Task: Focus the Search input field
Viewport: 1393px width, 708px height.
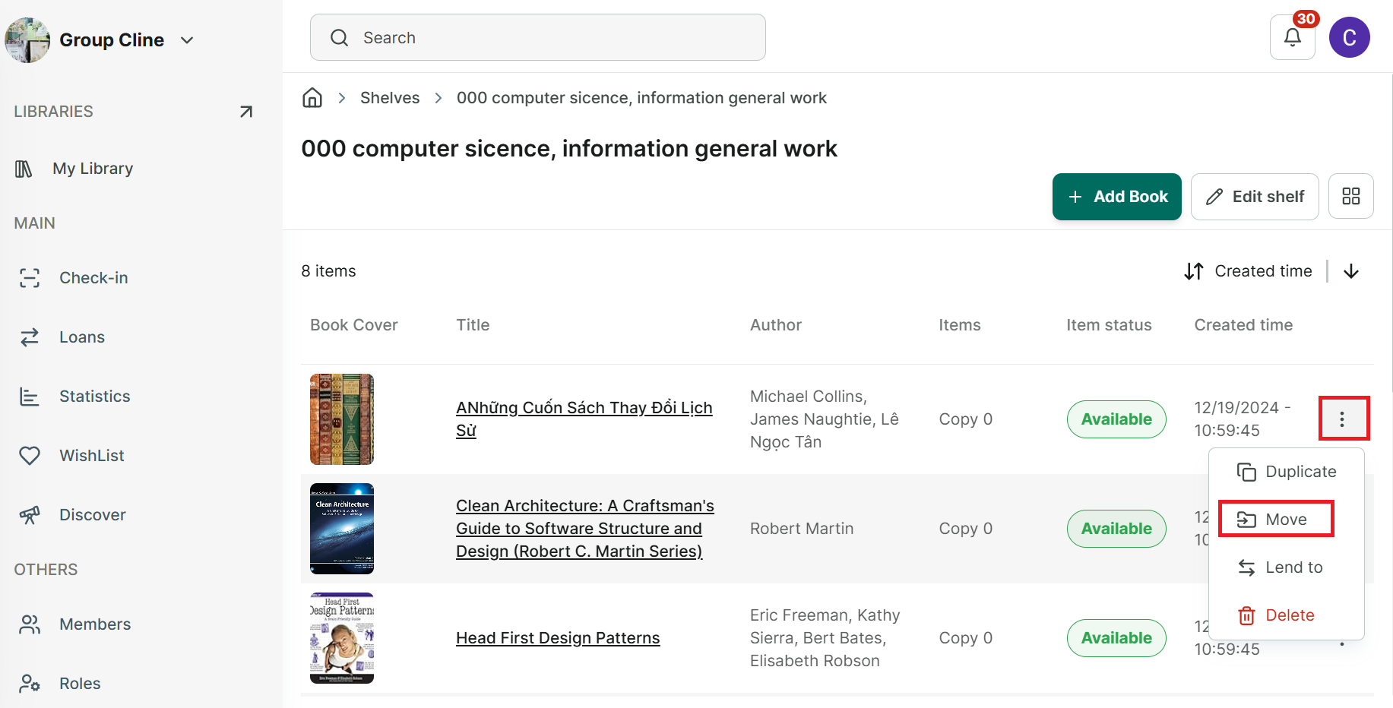Action: [537, 37]
